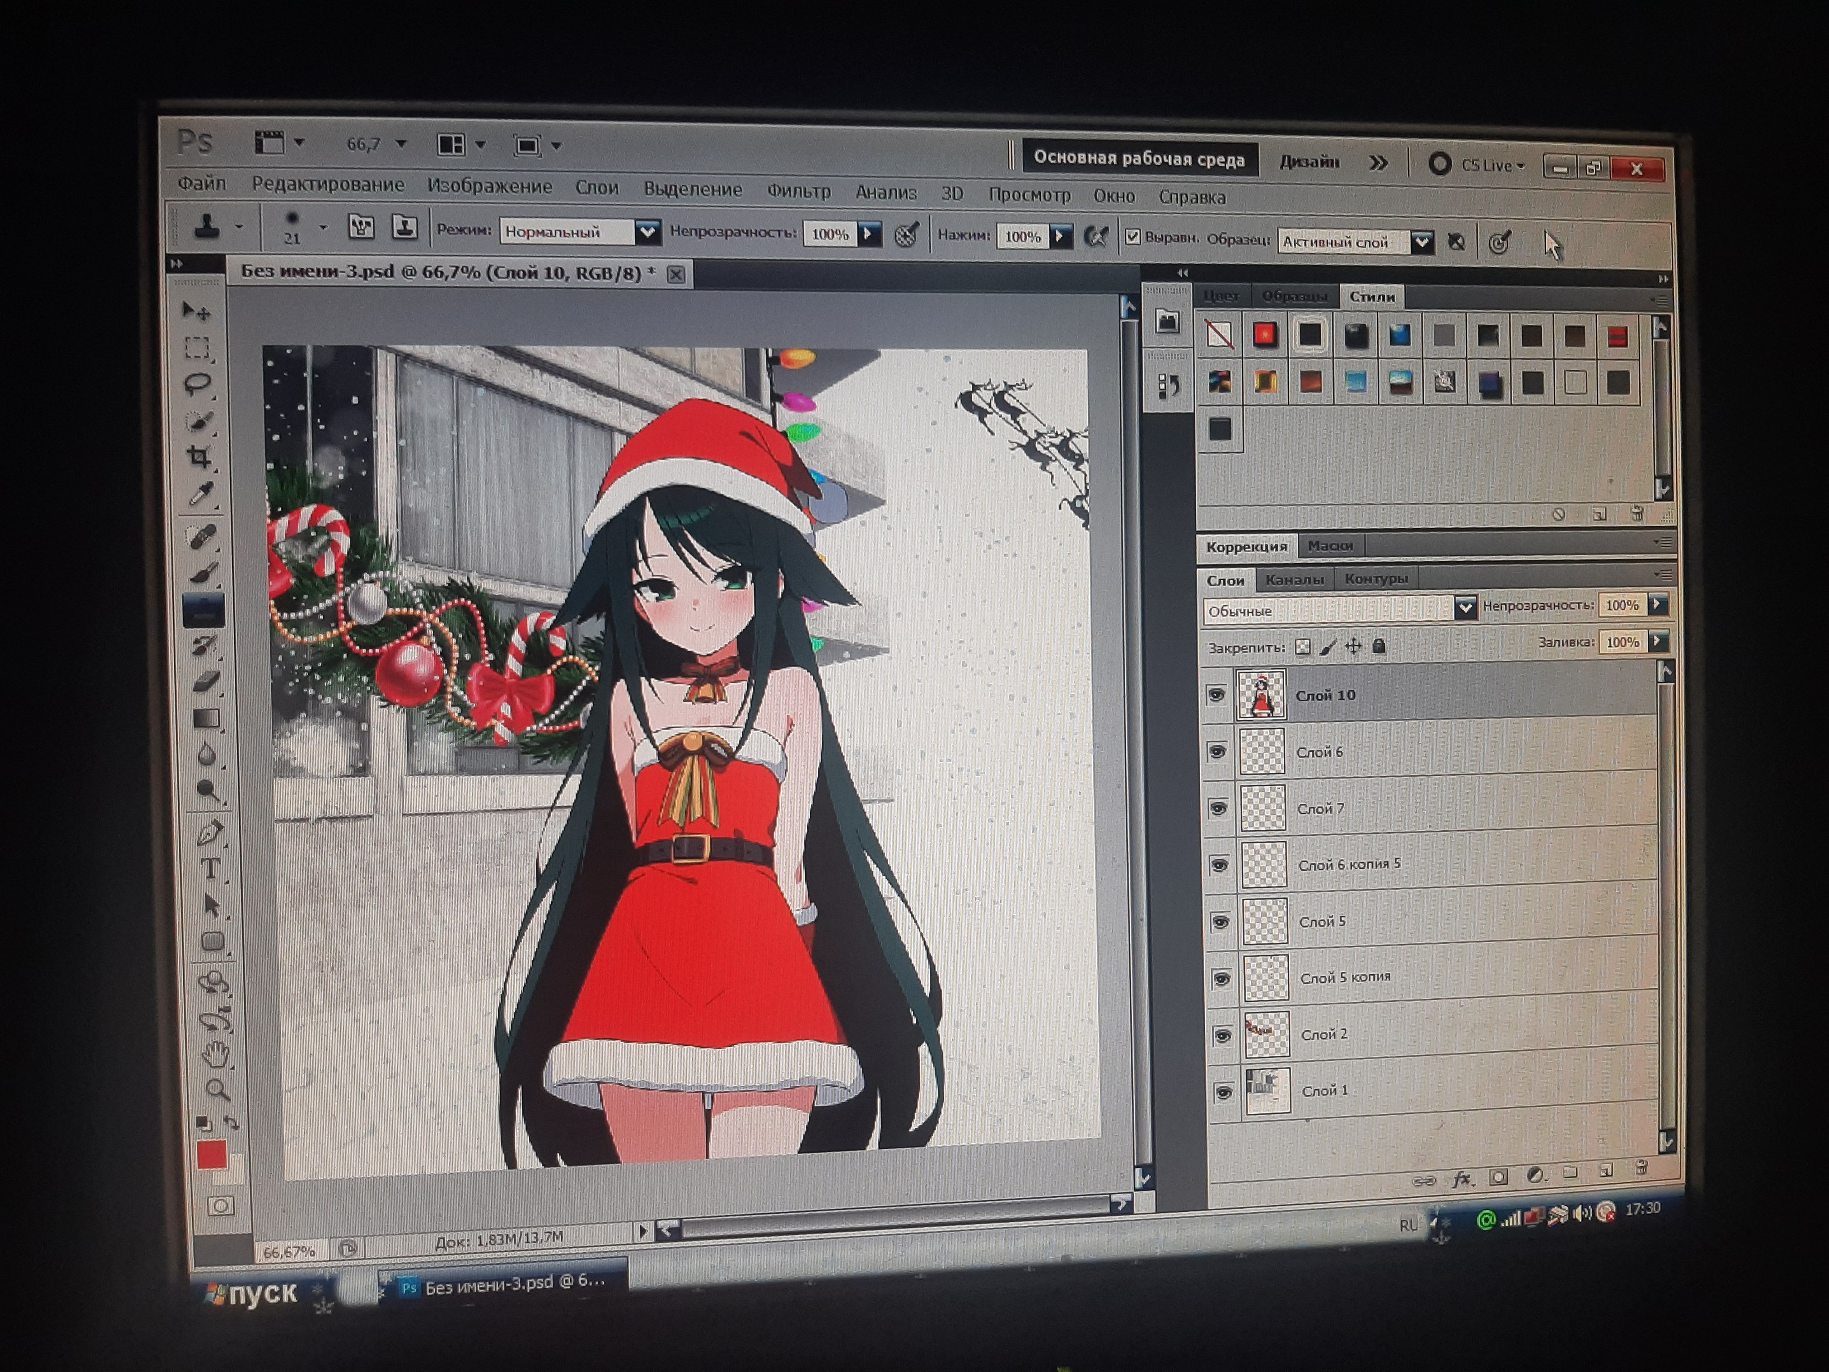Select the Horizontal Type tool
The image size is (1829, 1372).
click(x=210, y=868)
